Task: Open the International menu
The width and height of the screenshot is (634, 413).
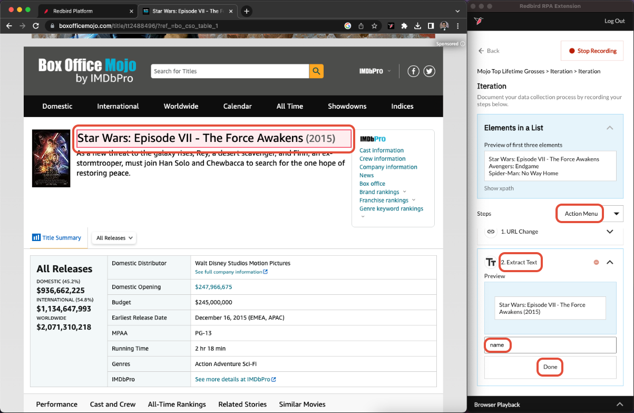Action: coord(118,106)
